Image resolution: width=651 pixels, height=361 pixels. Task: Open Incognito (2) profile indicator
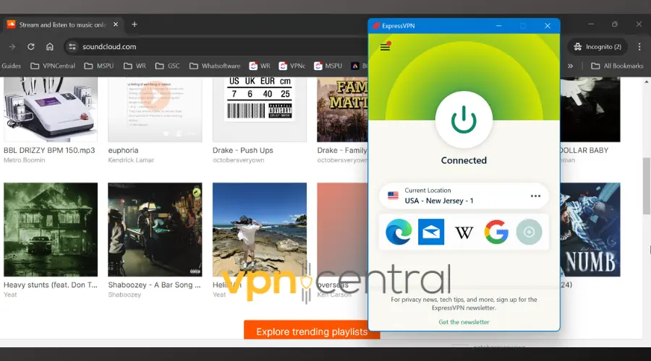pos(597,47)
